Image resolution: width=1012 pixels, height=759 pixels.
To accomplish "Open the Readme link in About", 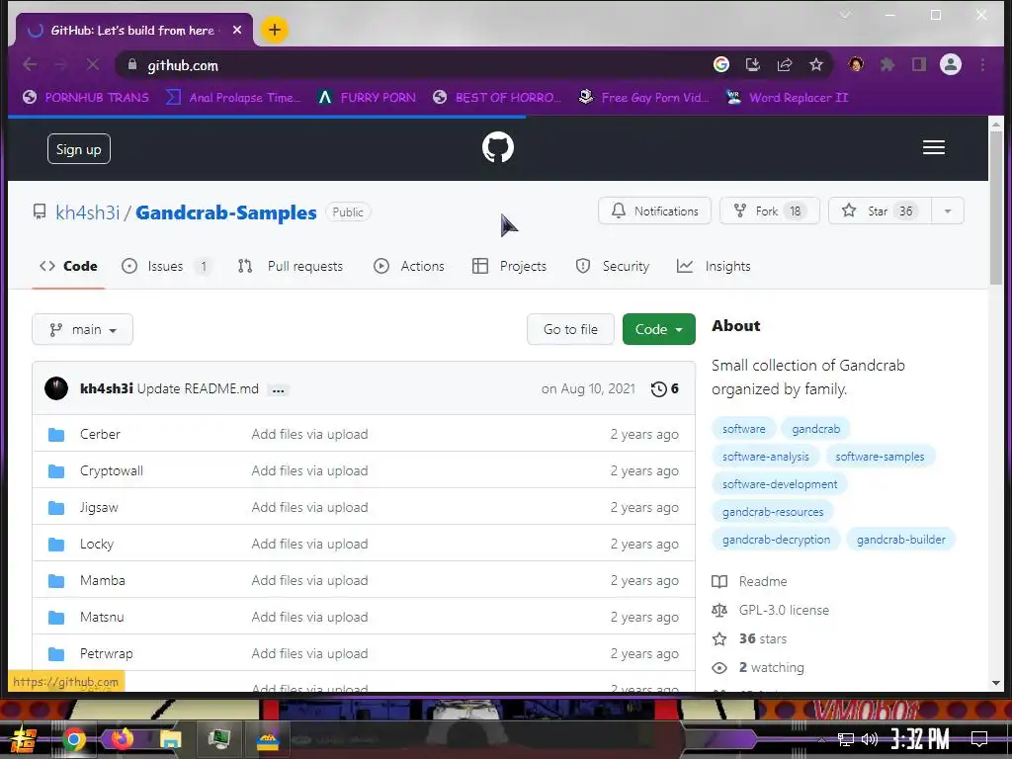I will pos(749,581).
